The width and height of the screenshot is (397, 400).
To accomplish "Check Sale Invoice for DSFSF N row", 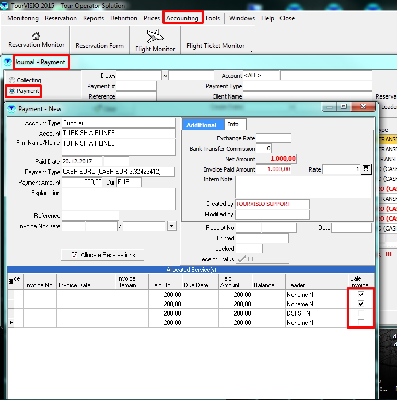I will [x=361, y=313].
